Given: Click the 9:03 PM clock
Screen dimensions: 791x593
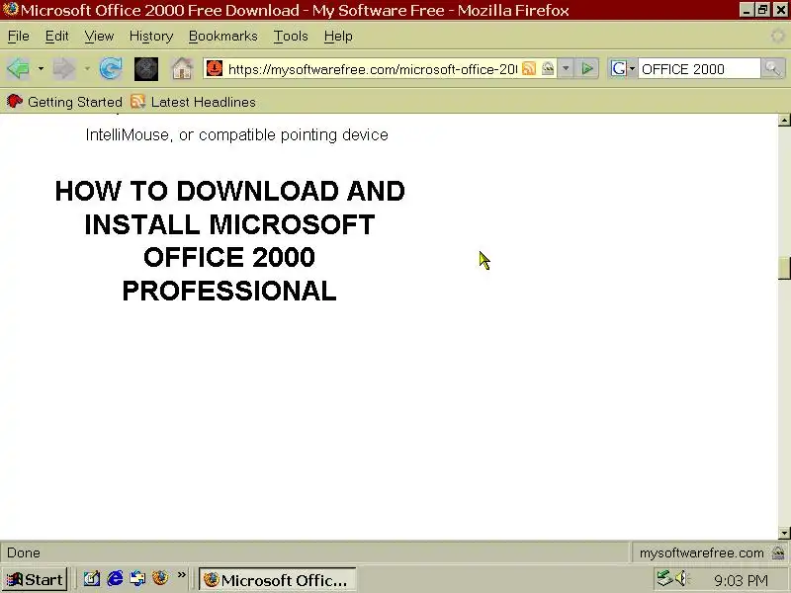Looking at the screenshot, I should (x=741, y=580).
